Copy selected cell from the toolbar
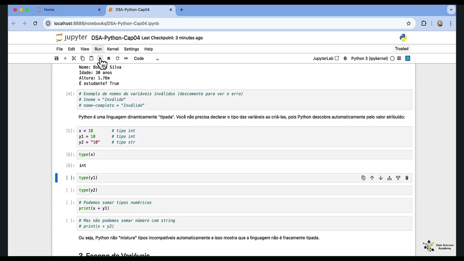This screenshot has width=464, height=261. pos(83,58)
